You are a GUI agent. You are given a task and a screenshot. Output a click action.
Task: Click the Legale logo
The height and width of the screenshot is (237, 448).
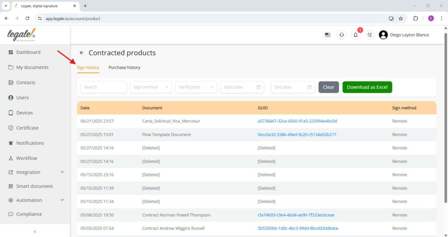tap(21, 35)
